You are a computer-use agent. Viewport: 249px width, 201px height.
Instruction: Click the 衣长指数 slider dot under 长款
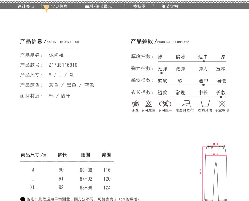(221, 97)
